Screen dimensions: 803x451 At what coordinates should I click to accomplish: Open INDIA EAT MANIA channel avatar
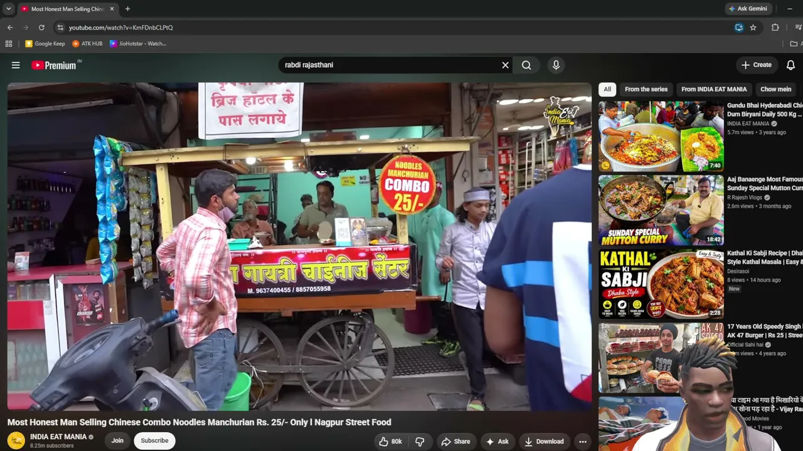pyautogui.click(x=16, y=441)
